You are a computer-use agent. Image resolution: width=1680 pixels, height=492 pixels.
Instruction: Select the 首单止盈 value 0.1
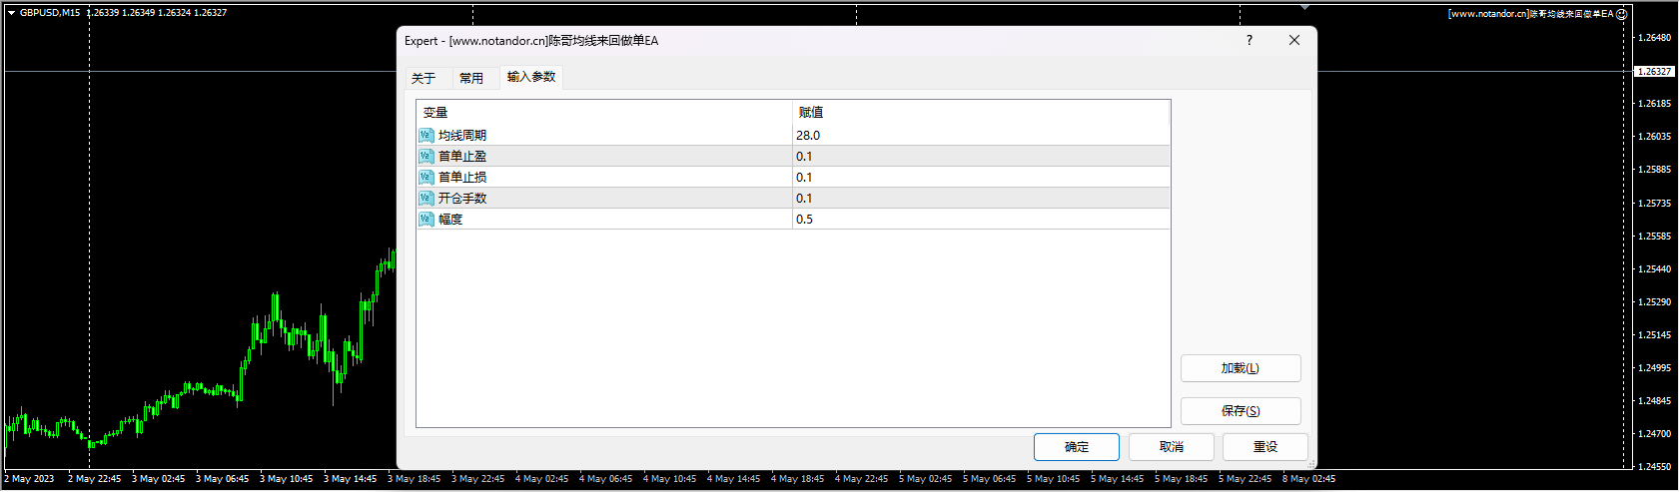pos(981,156)
